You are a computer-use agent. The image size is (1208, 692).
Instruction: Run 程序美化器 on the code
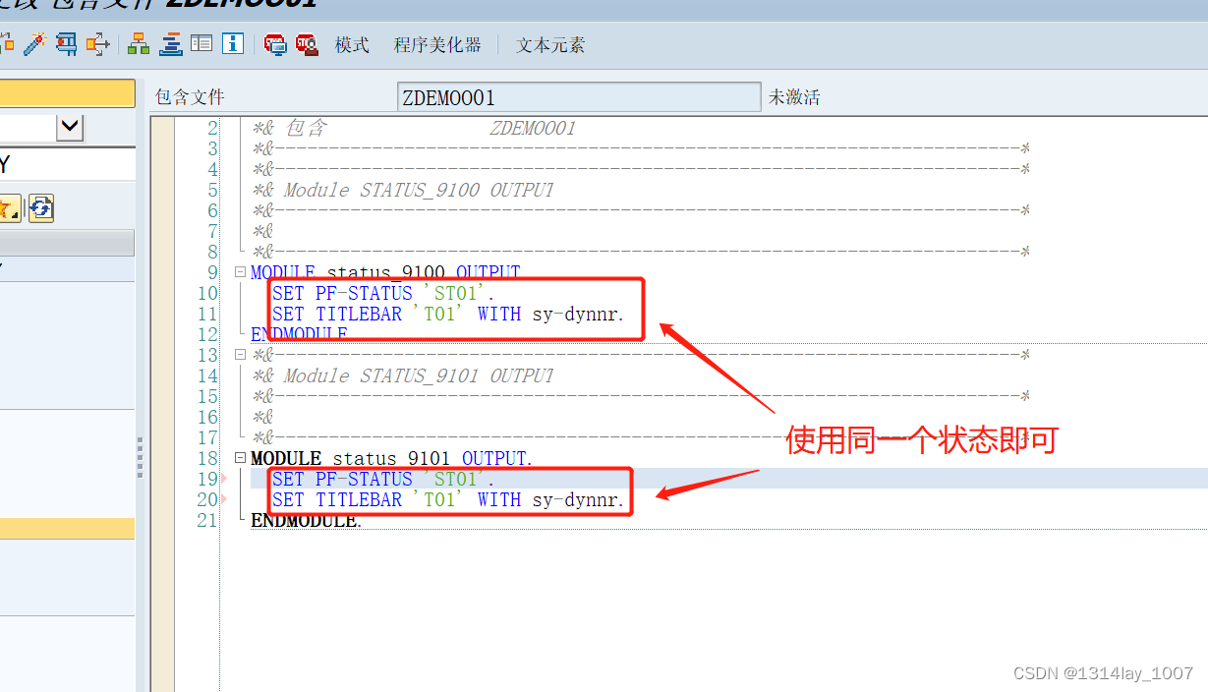[436, 44]
